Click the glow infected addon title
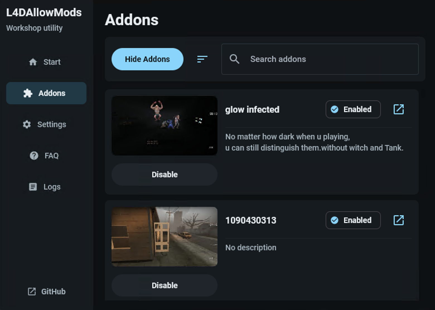This screenshot has width=435, height=310. pyautogui.click(x=252, y=110)
